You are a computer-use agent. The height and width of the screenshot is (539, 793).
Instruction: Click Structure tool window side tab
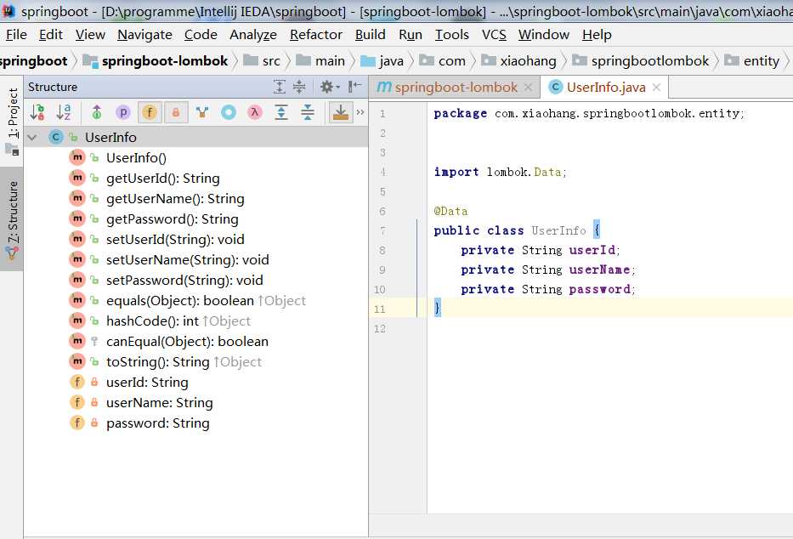pos(12,218)
